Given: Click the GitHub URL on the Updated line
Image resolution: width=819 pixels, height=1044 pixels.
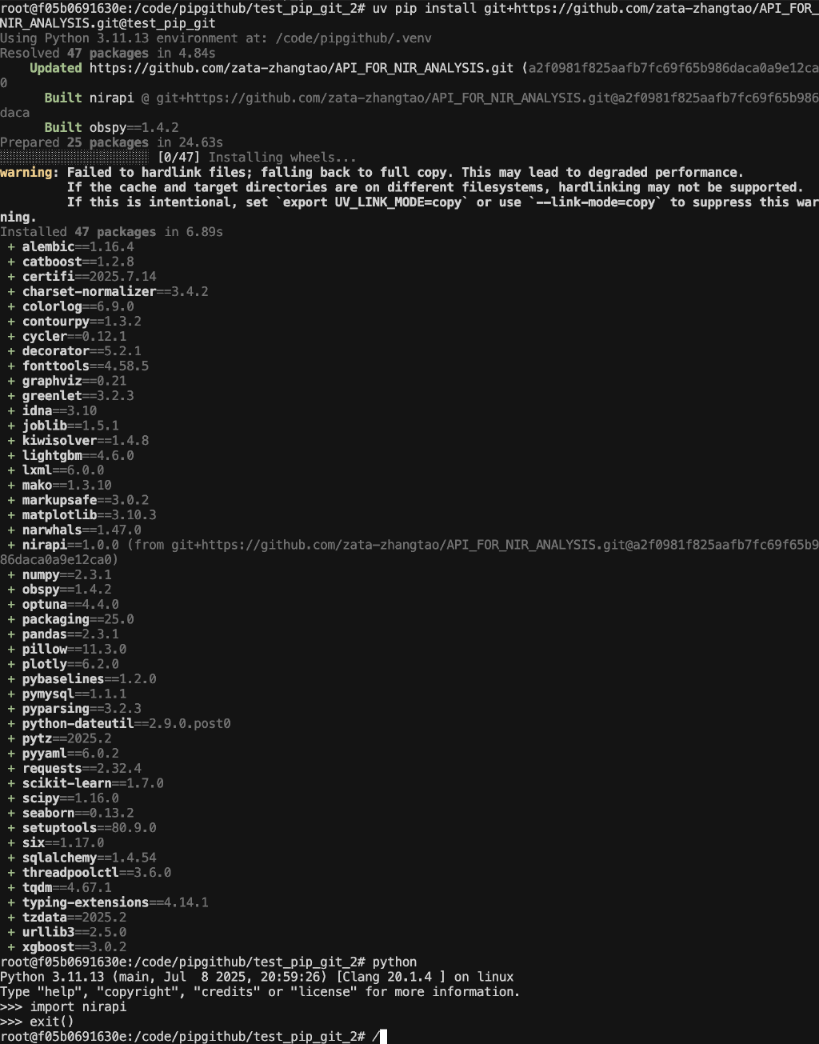Looking at the screenshot, I should point(301,68).
